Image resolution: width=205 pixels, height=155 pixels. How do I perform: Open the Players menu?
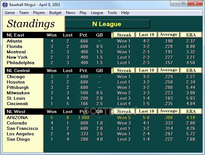click(x=39, y=13)
